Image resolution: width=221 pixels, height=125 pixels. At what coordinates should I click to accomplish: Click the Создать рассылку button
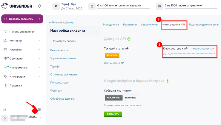coord(22,19)
